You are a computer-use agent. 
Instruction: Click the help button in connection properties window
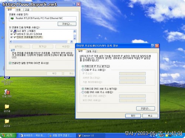(74, 4)
